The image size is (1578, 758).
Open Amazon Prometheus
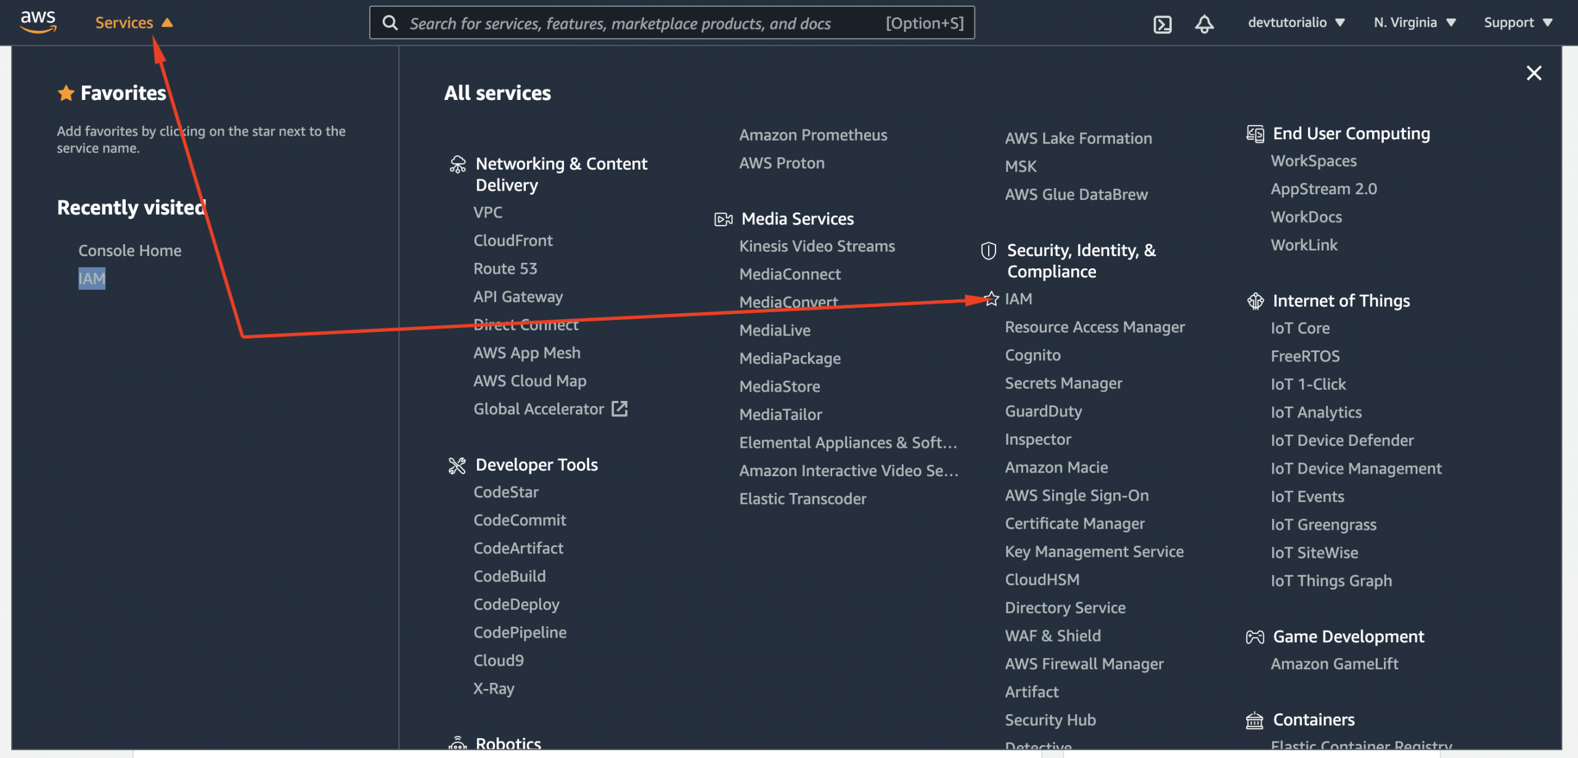813,135
